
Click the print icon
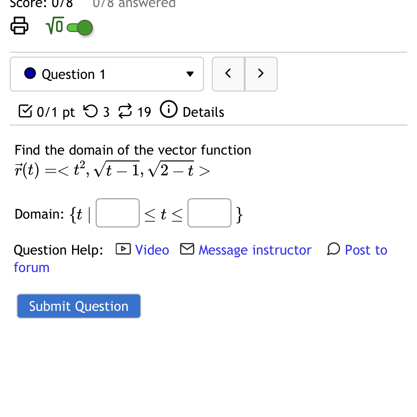tap(19, 26)
